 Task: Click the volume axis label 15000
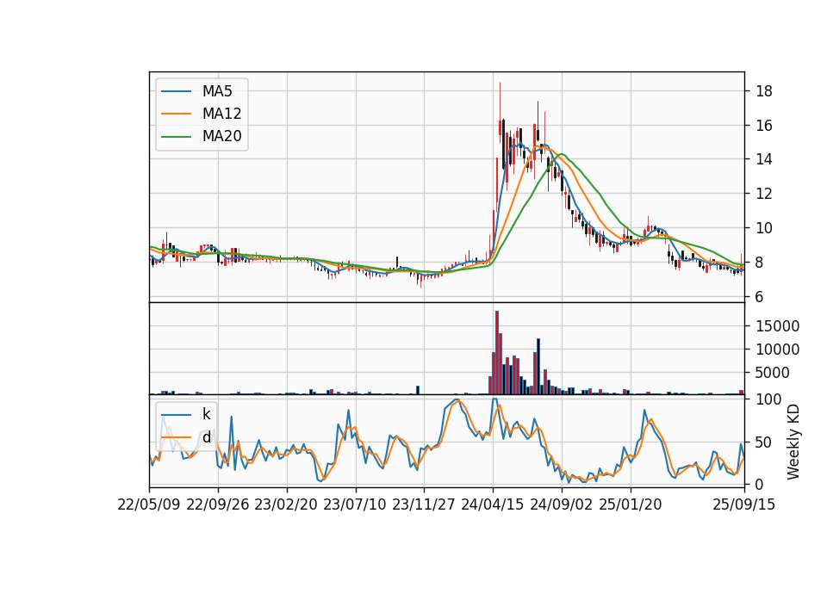coord(777,326)
